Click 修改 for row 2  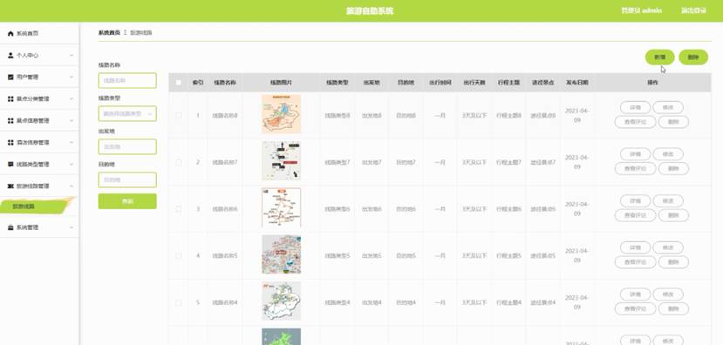(x=668, y=154)
